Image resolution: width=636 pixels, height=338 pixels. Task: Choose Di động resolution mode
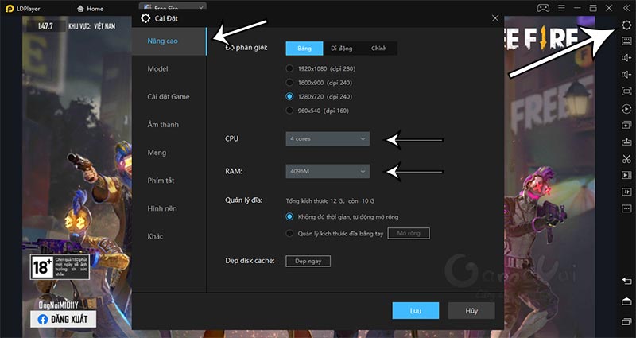(x=342, y=48)
